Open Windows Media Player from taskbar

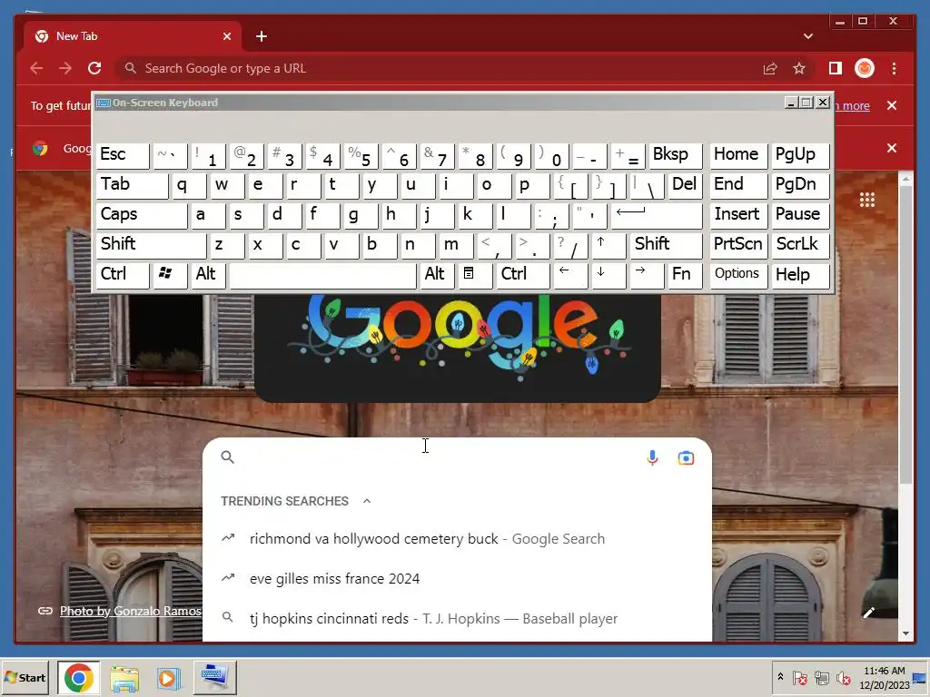[168, 677]
